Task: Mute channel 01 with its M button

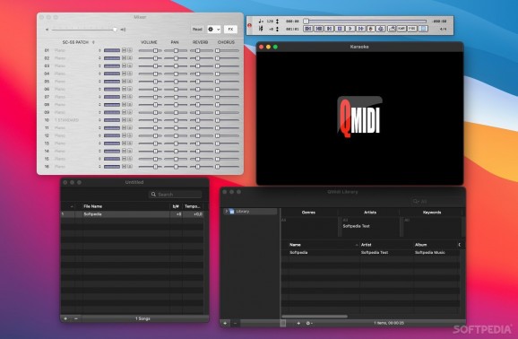Action: point(125,50)
